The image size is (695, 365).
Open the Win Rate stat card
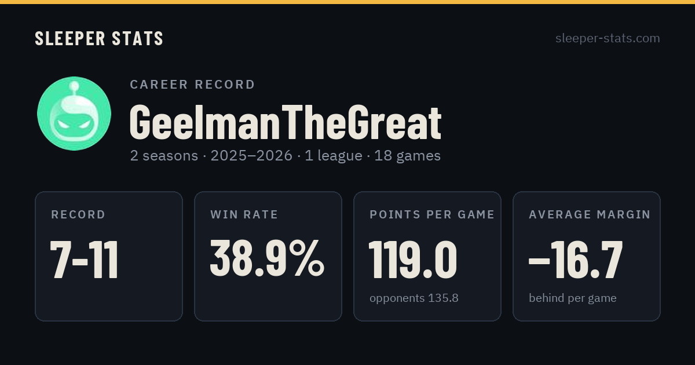[x=268, y=256]
